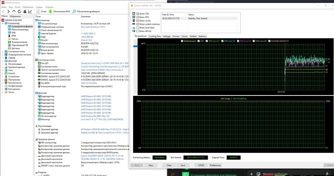Open the Справка menu
Viewport: 334px width, 176px height.
(49, 7)
